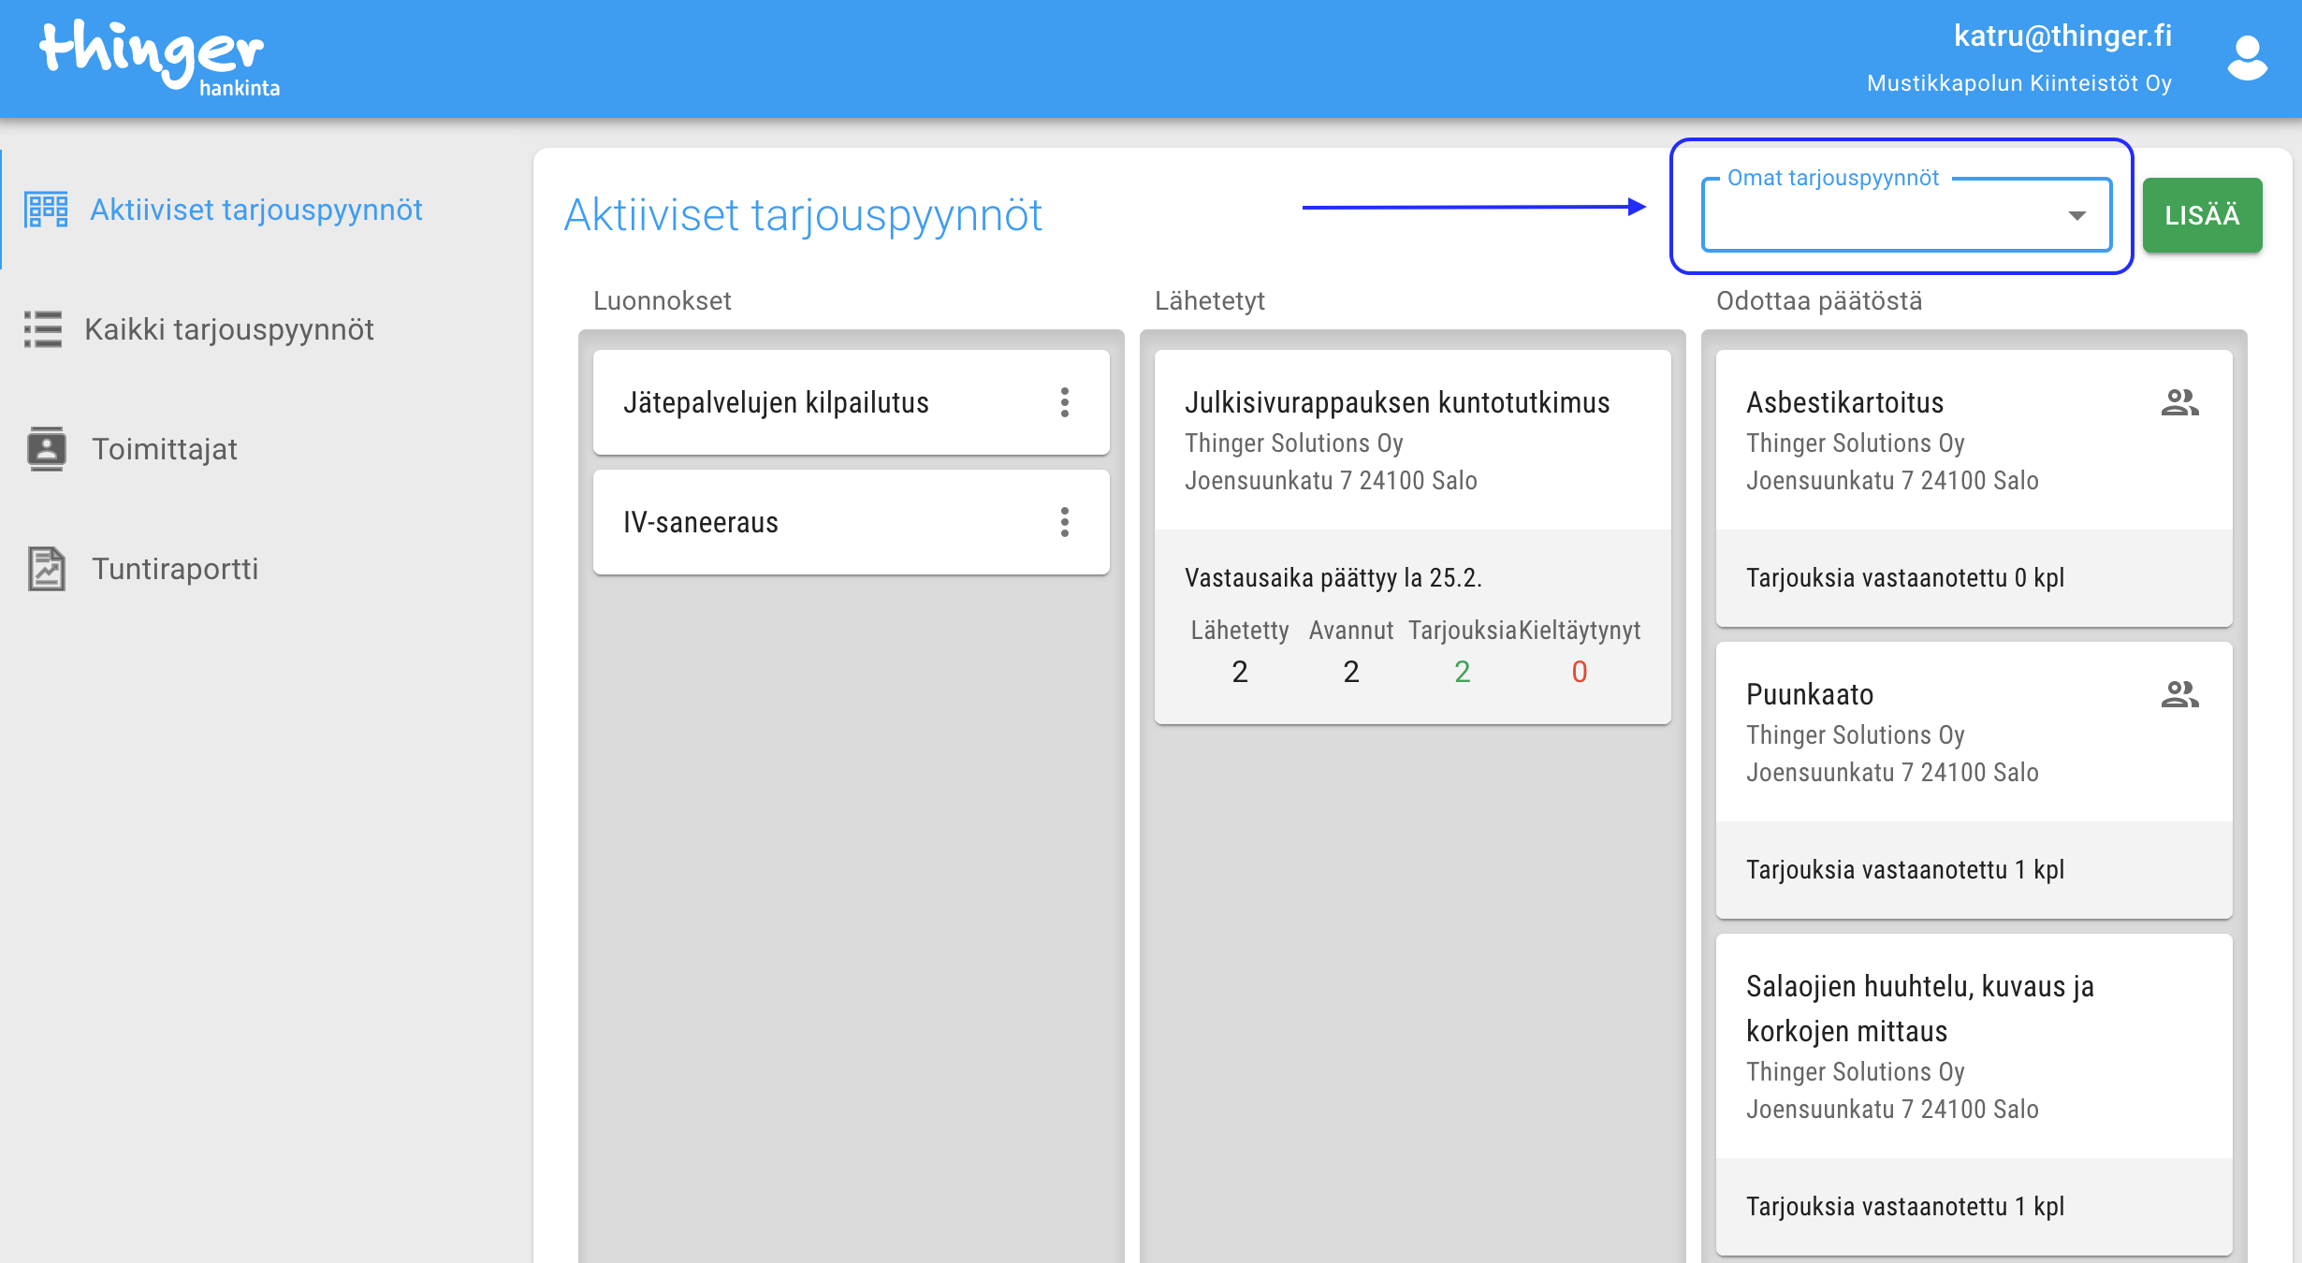Click people icon on Asbestikartoitus card
The image size is (2302, 1263).
point(2179,402)
